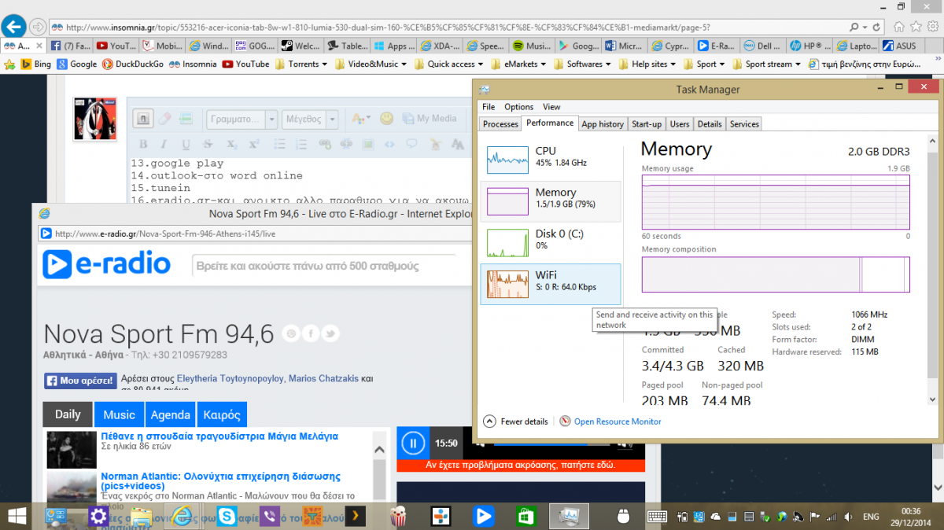Screen dimensions: 944x530
Task: Open Popcorn Time icon in taskbar
Action: coord(399,517)
